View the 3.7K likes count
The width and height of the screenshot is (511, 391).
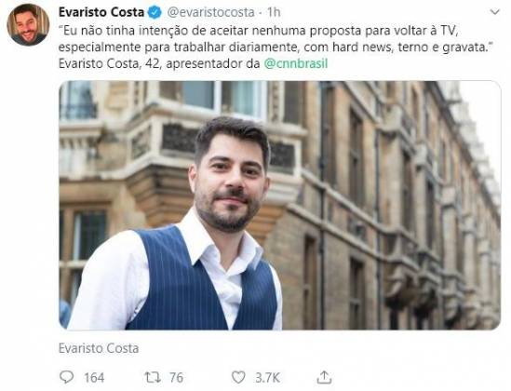(x=267, y=378)
